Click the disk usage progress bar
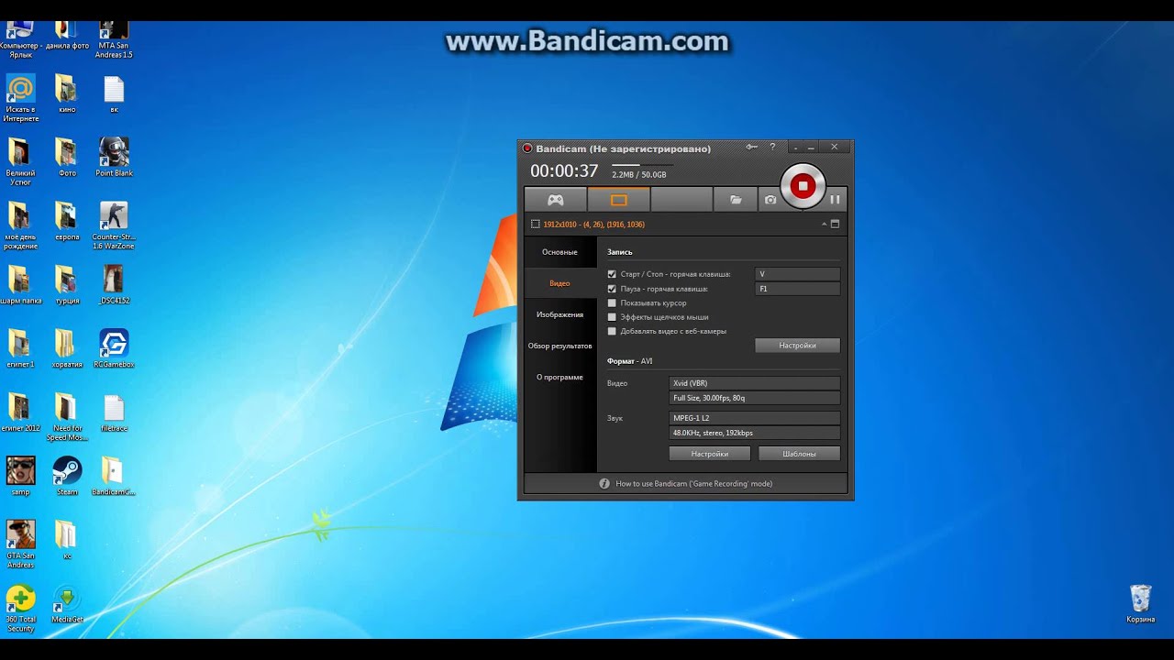This screenshot has height=660, width=1174. coord(642,165)
